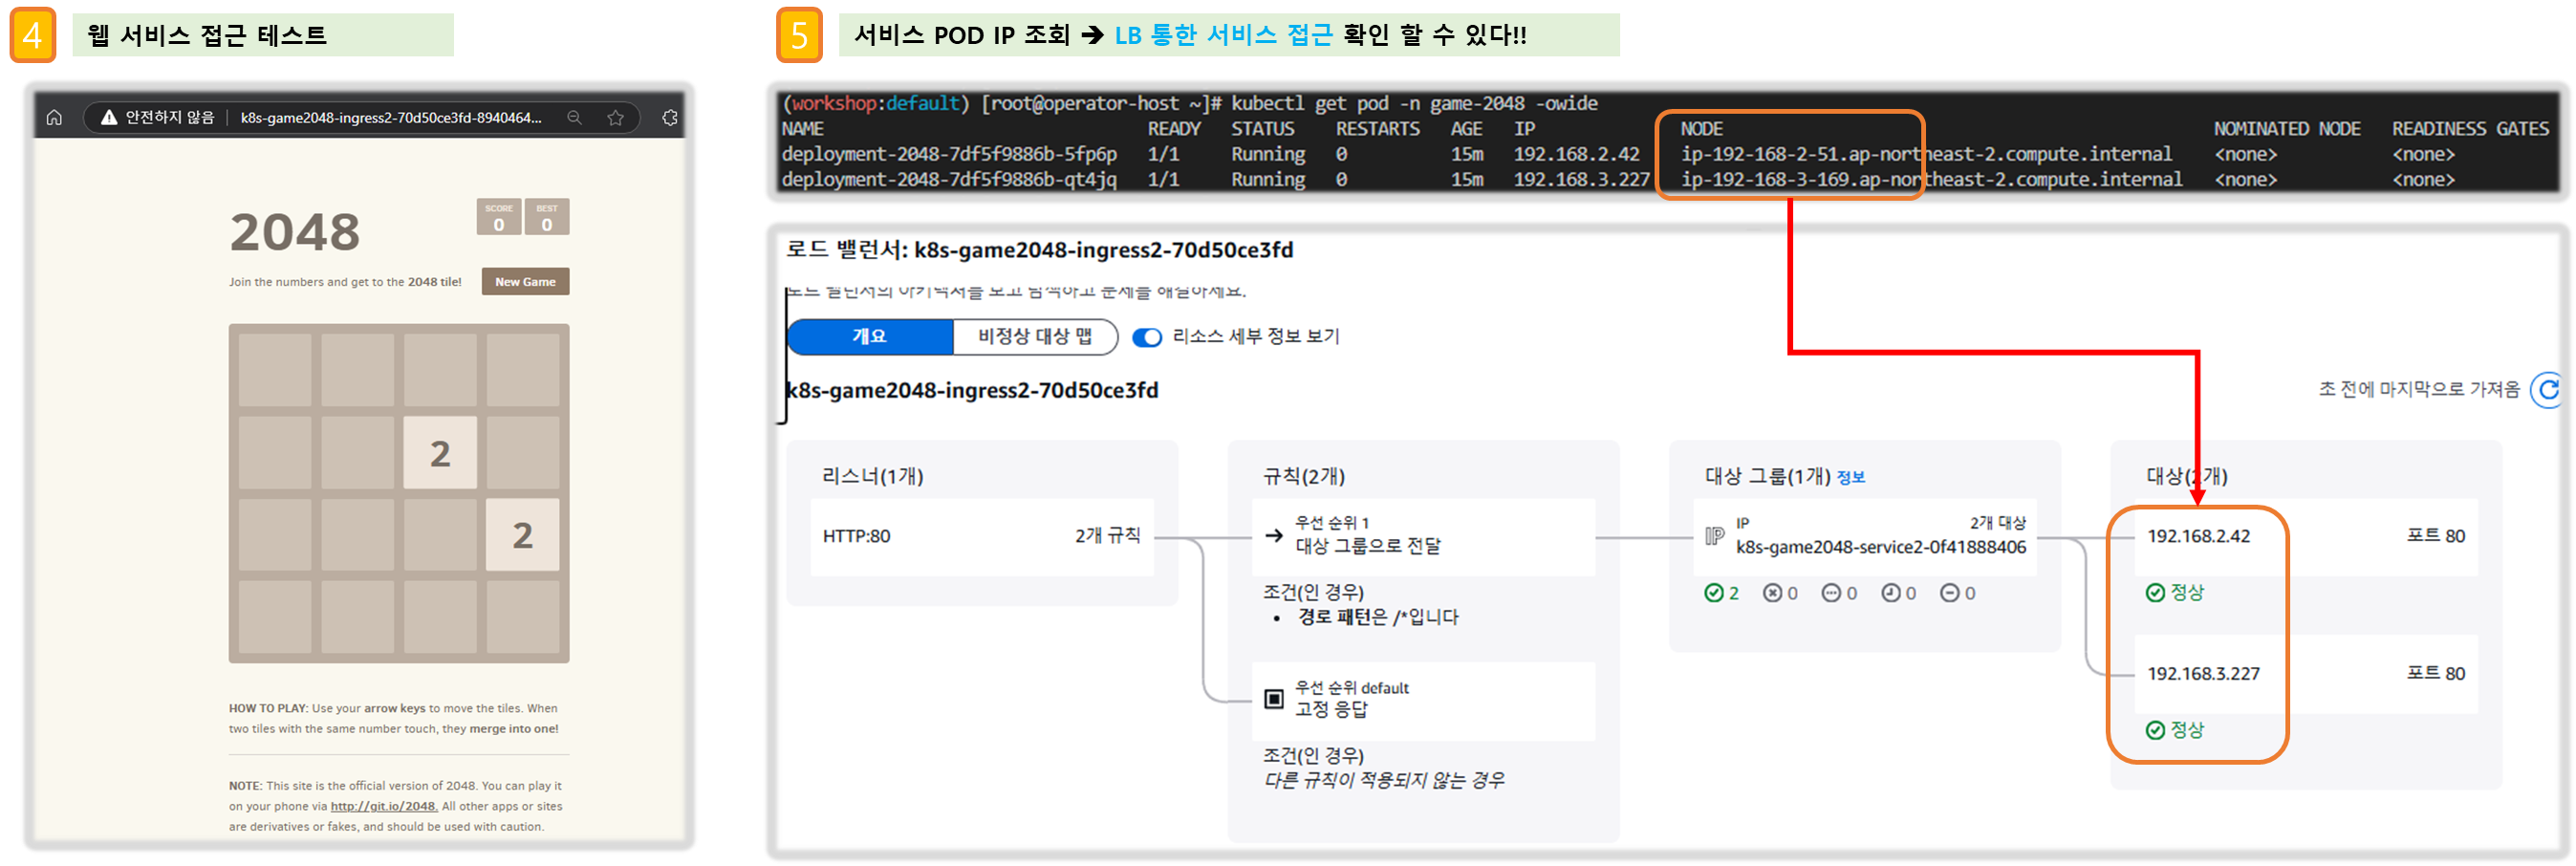Click the load balancer title k8s-game2048-ingress2-70d50ce3fd heading
This screenshot has height=866, width=2576.
click(1039, 250)
